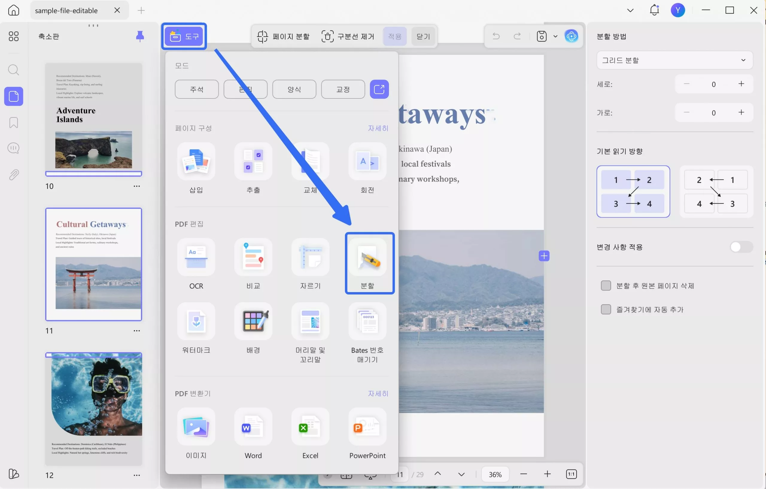The image size is (766, 489).
Task: Toggle 변경 사항 적용 switch
Action: click(741, 247)
